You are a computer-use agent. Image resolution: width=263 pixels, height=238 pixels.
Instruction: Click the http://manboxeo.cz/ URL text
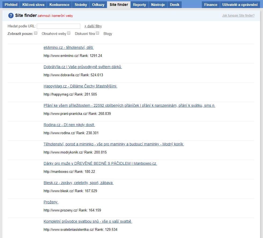[59, 171]
